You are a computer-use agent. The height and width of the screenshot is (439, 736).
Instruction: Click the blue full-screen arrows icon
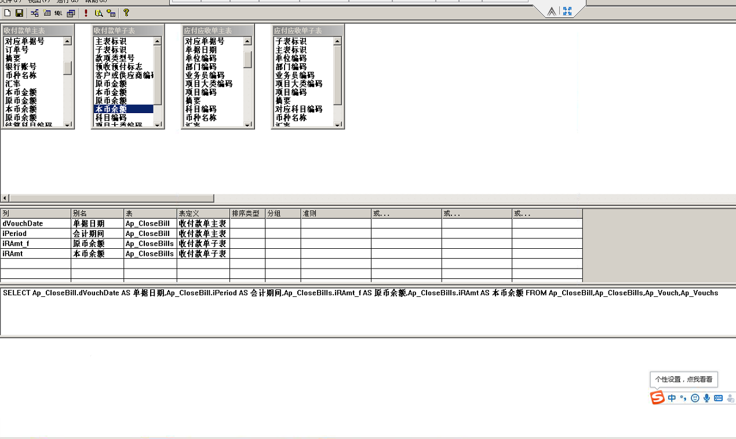[567, 11]
